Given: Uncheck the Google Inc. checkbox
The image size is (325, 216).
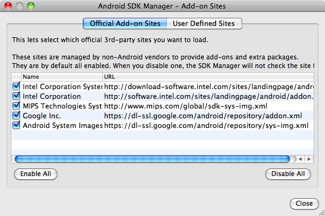Looking at the screenshot, I should coord(16,116).
